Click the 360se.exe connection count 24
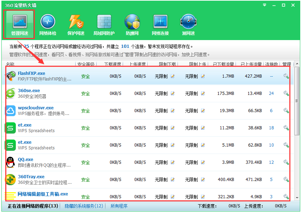The width and height of the screenshot is (302, 213). point(271,93)
